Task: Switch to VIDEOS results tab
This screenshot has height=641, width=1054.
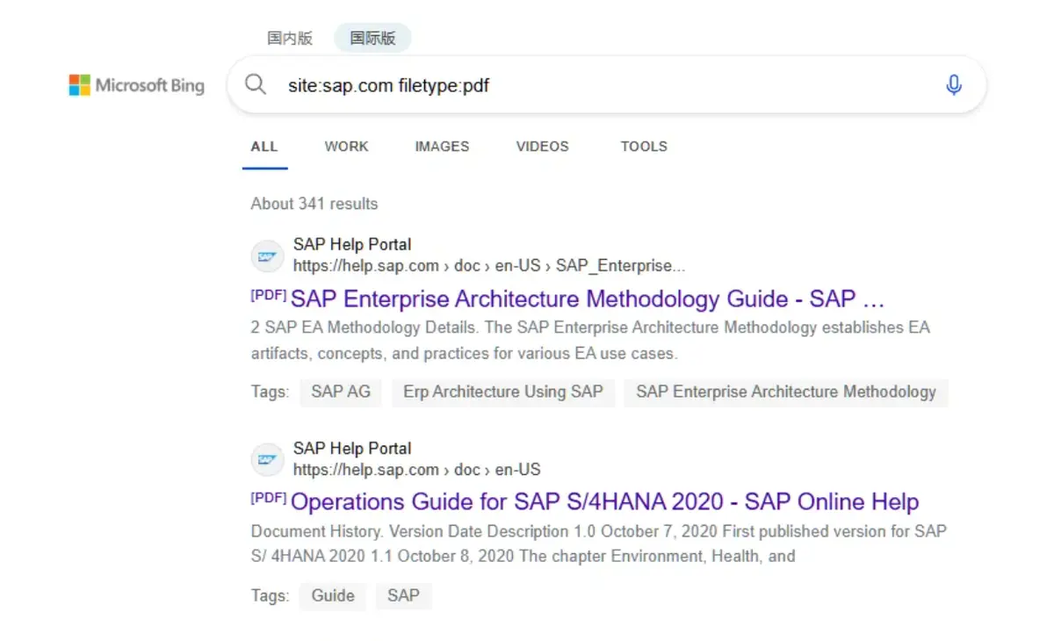Action: pyautogui.click(x=543, y=147)
